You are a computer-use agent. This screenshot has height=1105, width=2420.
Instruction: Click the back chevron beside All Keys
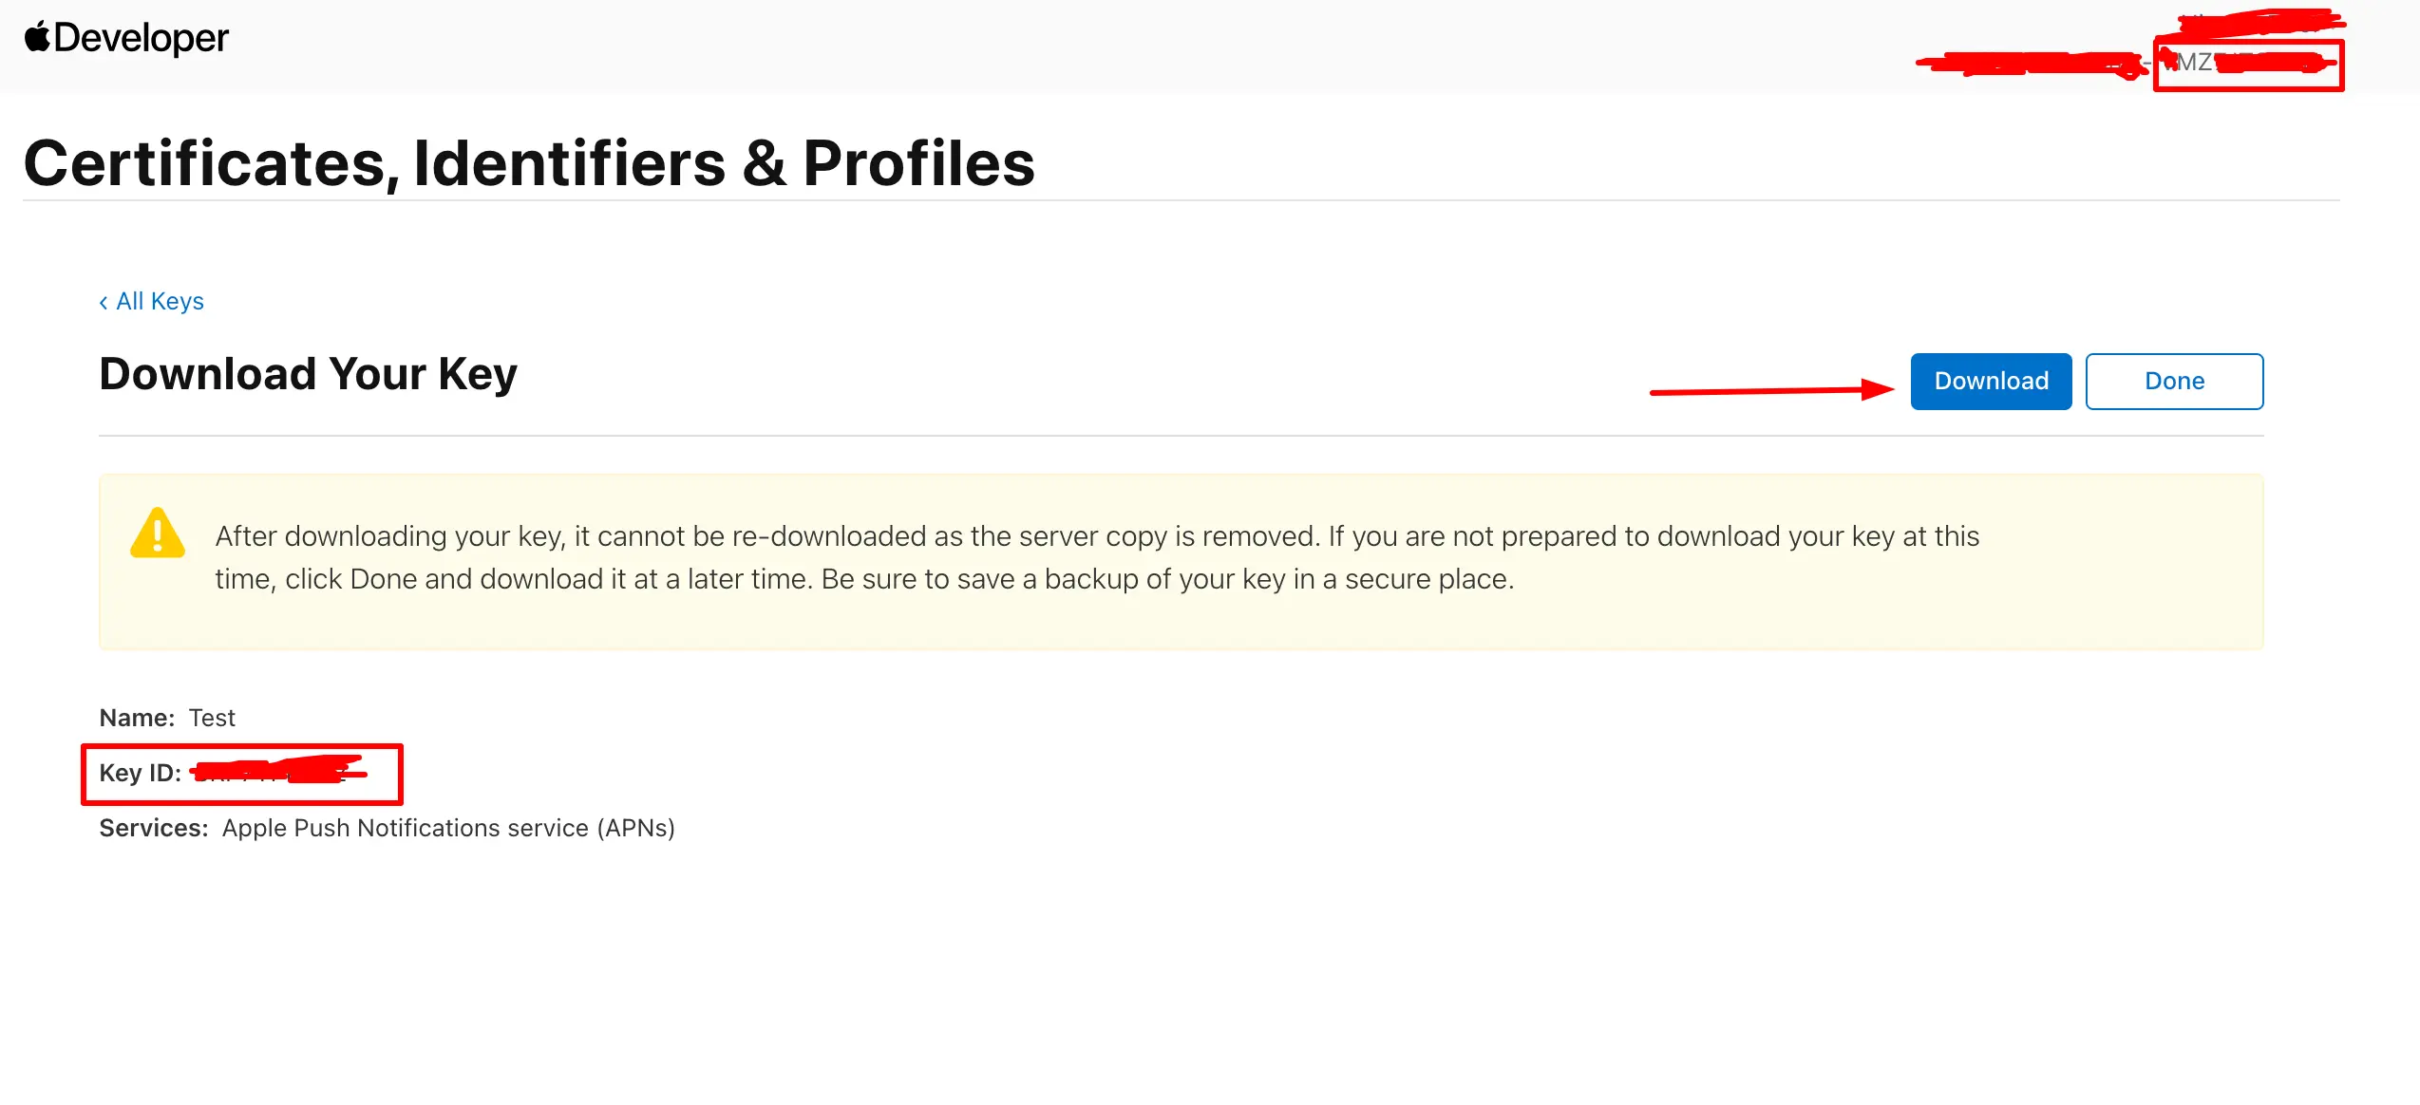pos(104,301)
